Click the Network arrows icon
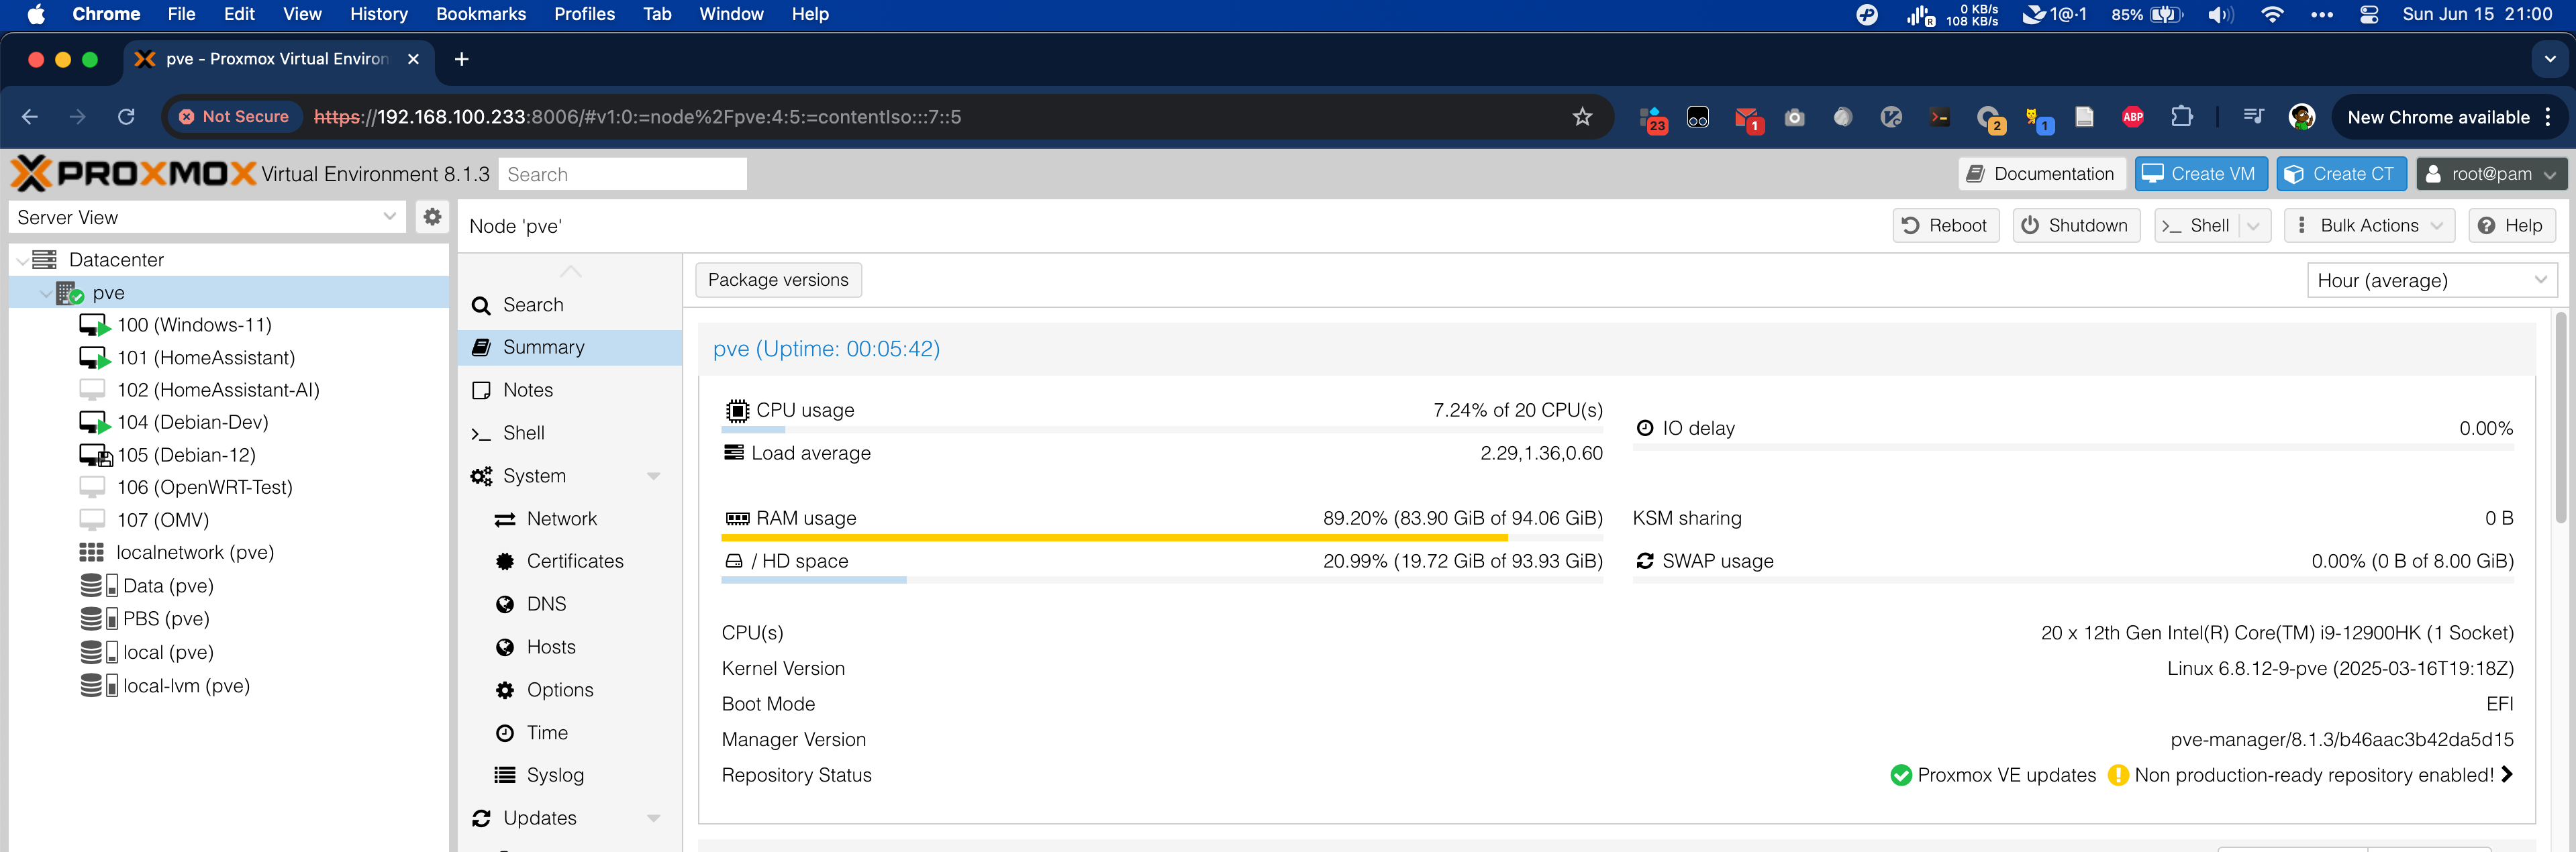This screenshot has height=852, width=2576. pyautogui.click(x=505, y=519)
